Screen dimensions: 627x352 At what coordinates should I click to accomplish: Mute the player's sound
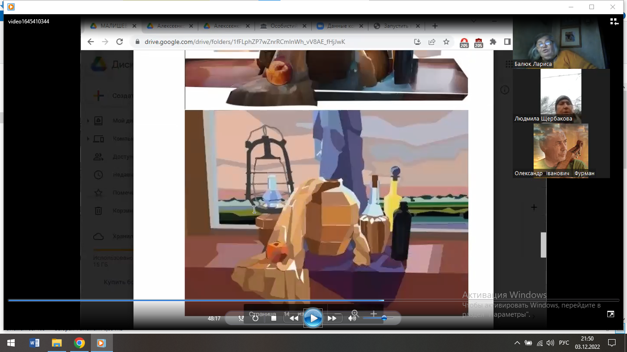352,318
